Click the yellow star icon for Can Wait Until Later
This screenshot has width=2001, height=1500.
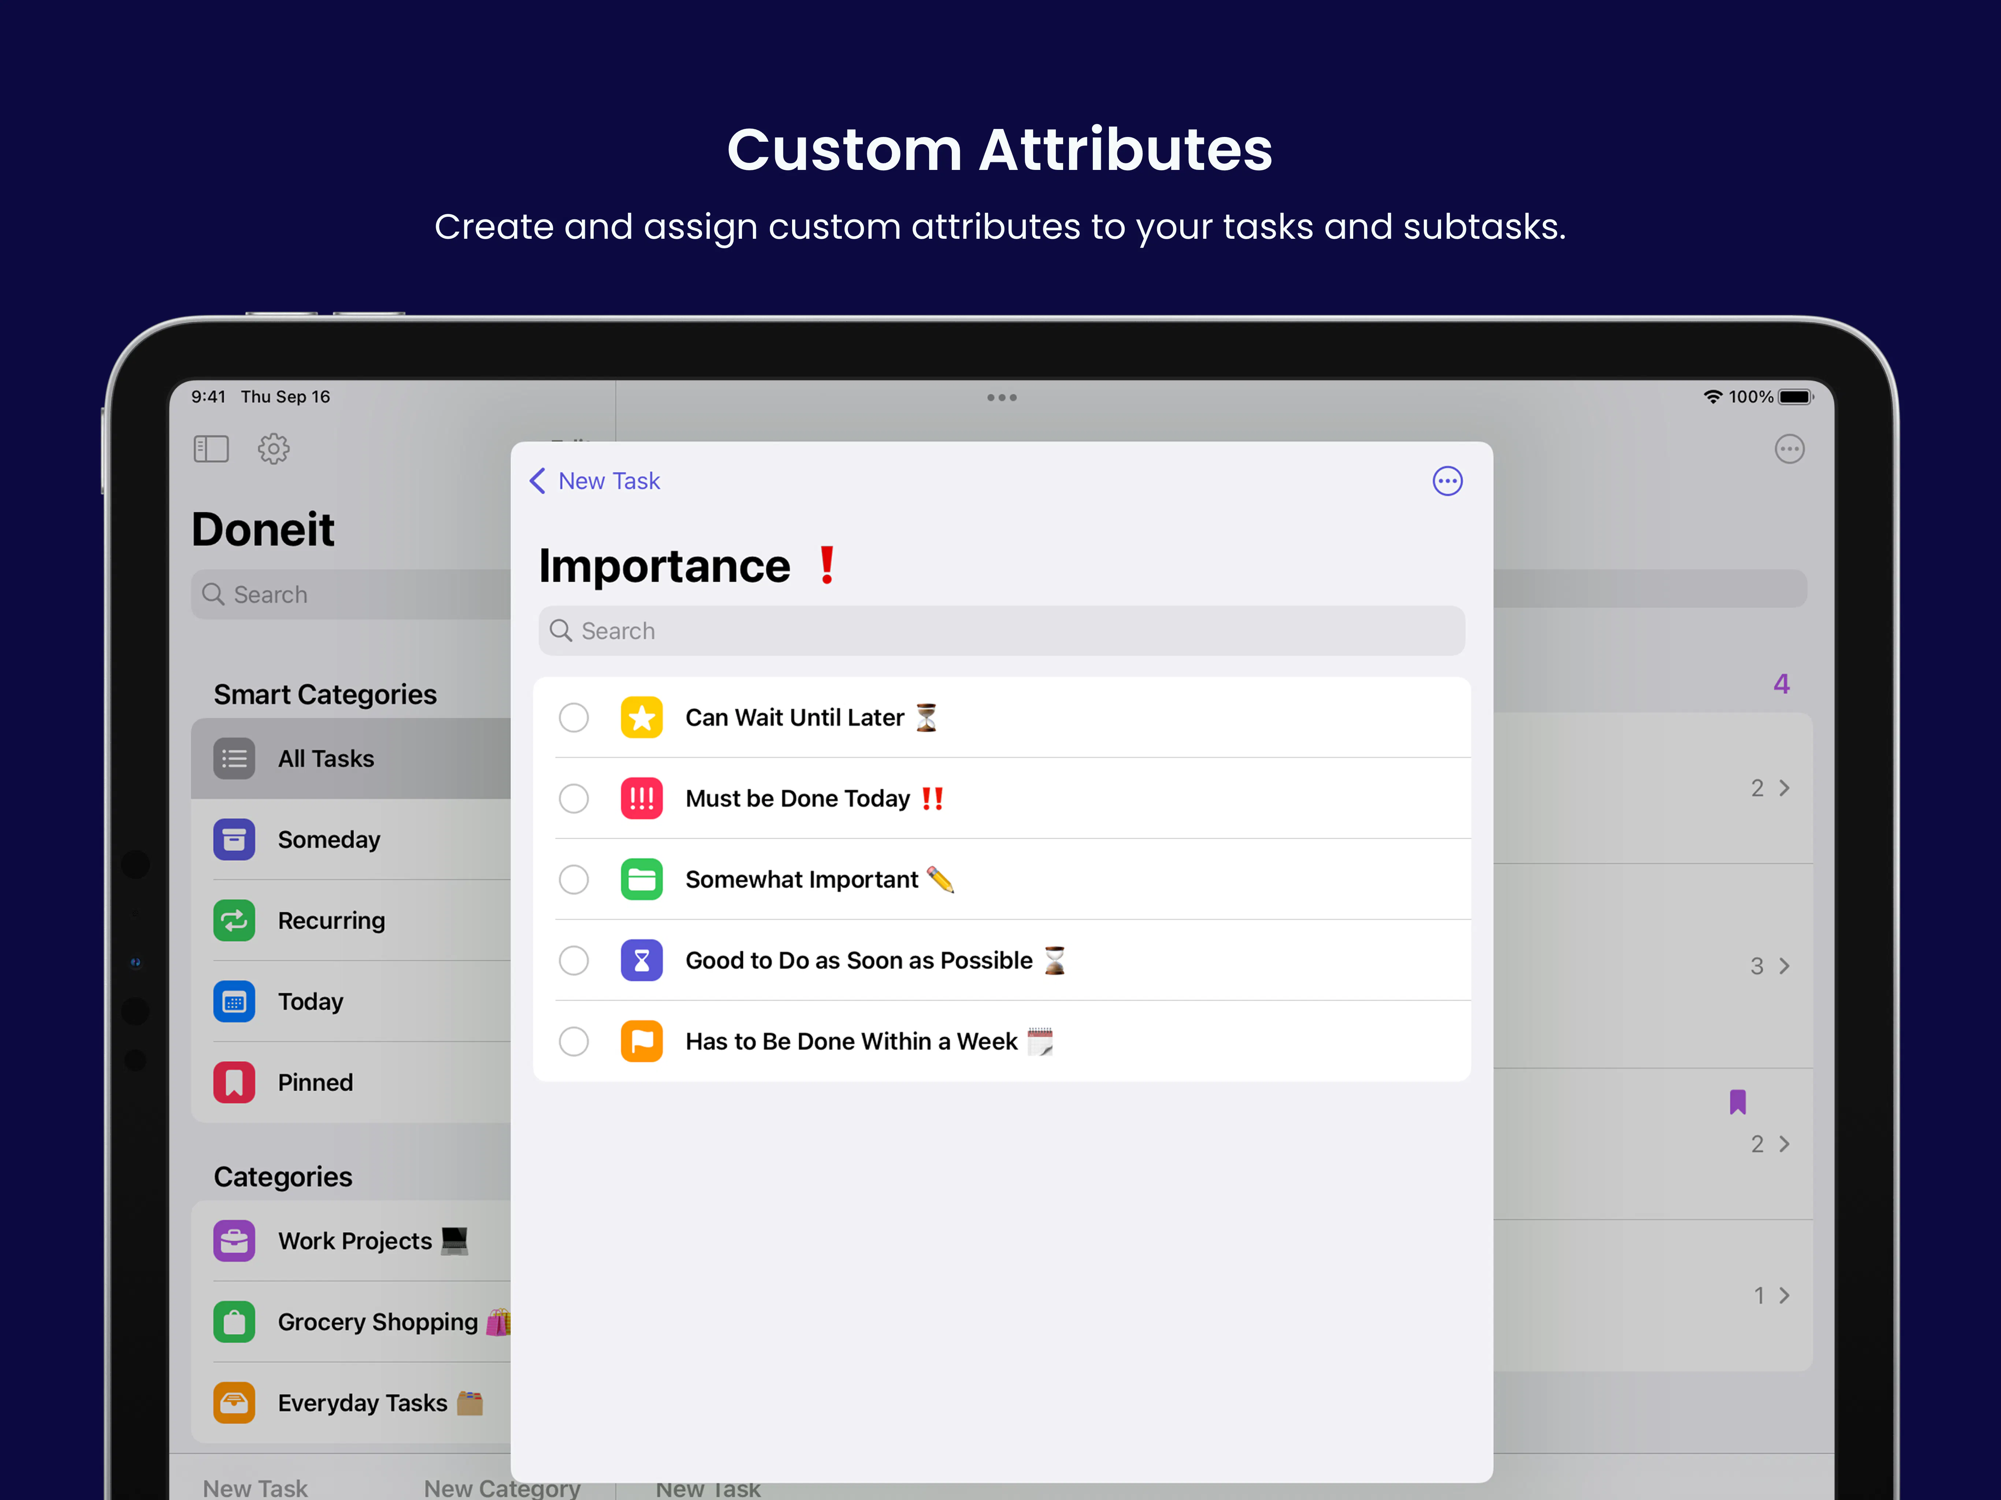coord(641,717)
